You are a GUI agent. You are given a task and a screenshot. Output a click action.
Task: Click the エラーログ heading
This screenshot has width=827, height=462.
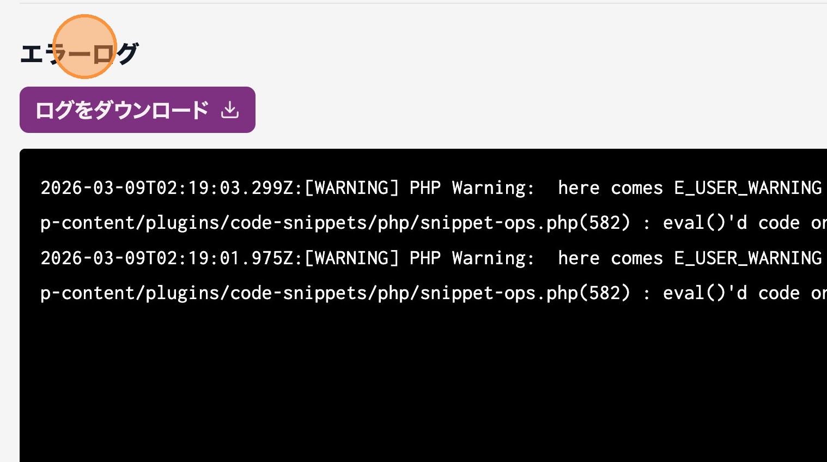79,54
